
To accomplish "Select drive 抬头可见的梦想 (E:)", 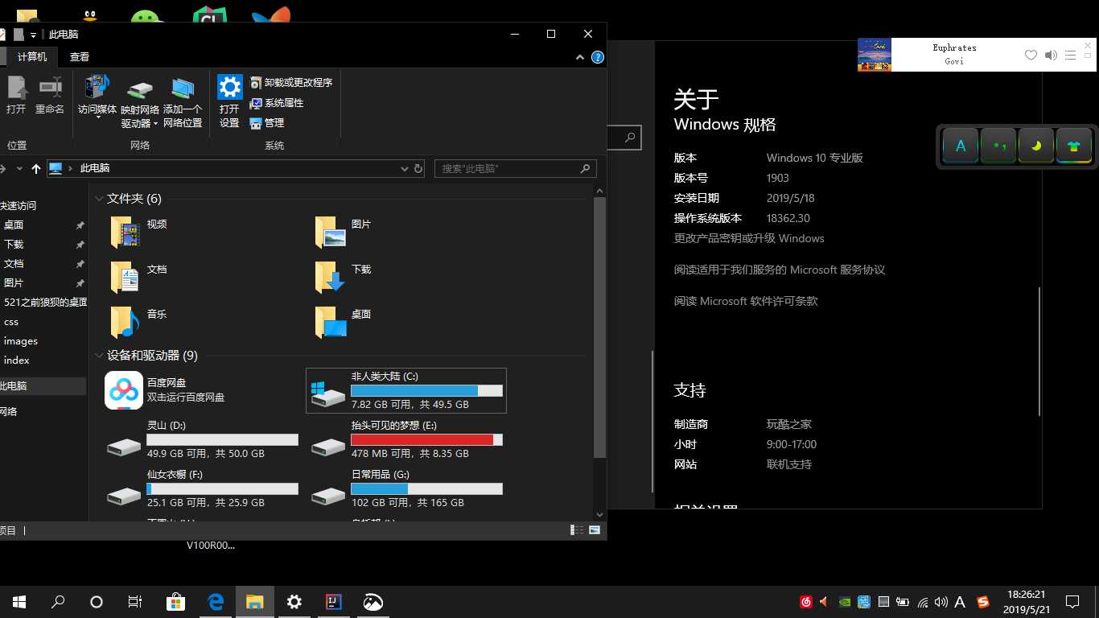I will click(x=406, y=439).
